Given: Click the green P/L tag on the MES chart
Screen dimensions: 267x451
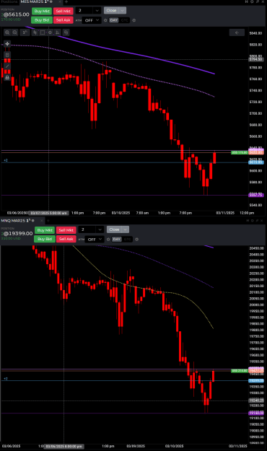Looking at the screenshot, I should tap(240, 152).
